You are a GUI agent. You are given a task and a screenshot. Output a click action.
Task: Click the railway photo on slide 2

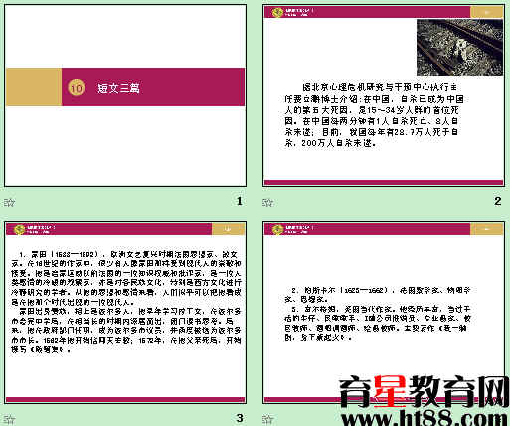pyautogui.click(x=459, y=48)
